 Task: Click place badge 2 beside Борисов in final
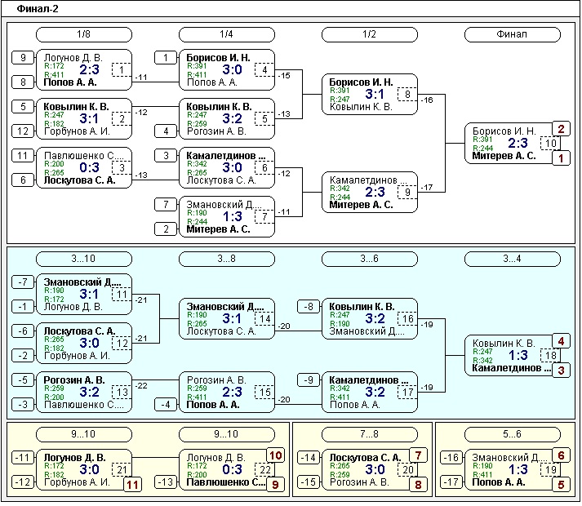click(x=560, y=129)
